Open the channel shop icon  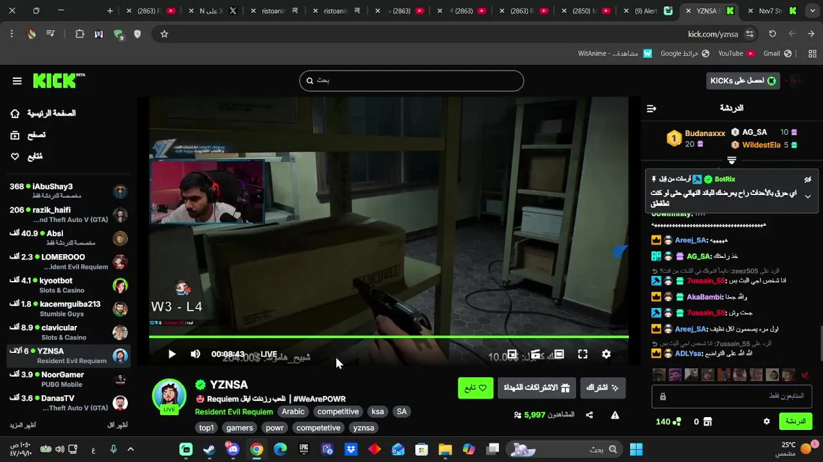707,422
